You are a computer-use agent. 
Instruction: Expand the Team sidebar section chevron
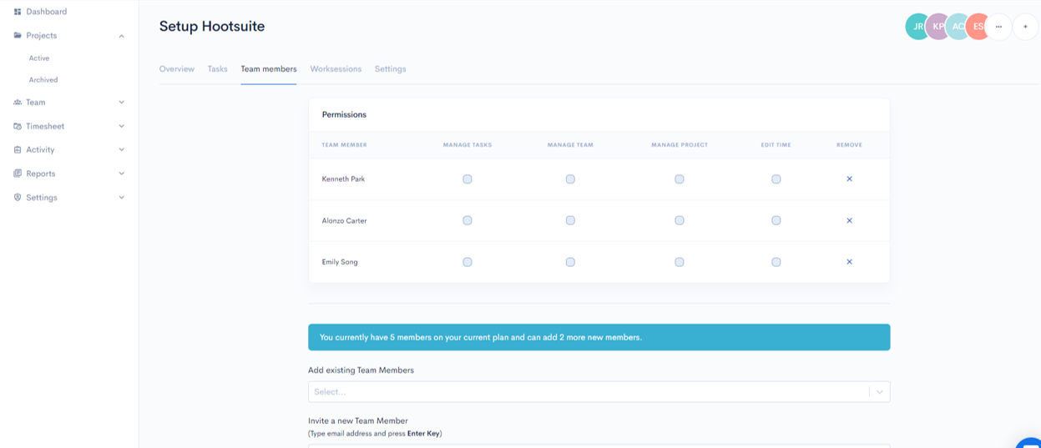[x=122, y=103]
